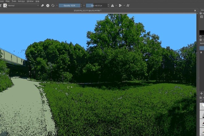Screen dimensions: 204x136
Task: Open the Normal blending mode dropdown
Action: [23, 5]
